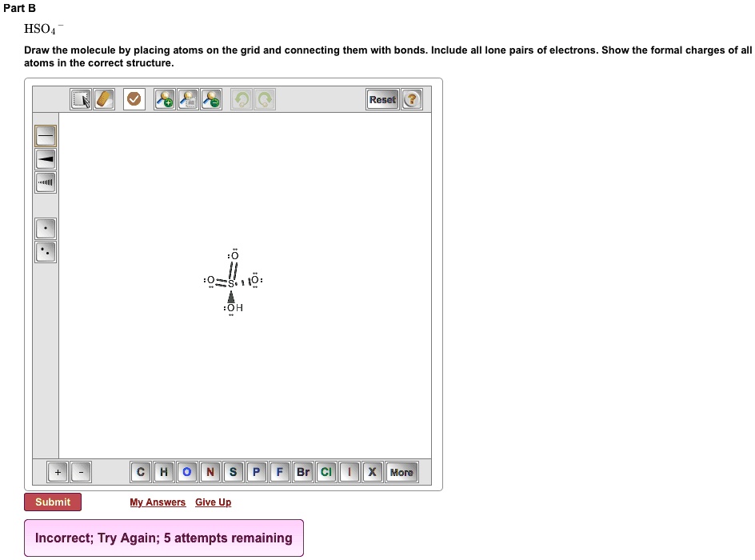Open More element options
The width and height of the screenshot is (755, 560).
click(x=401, y=472)
